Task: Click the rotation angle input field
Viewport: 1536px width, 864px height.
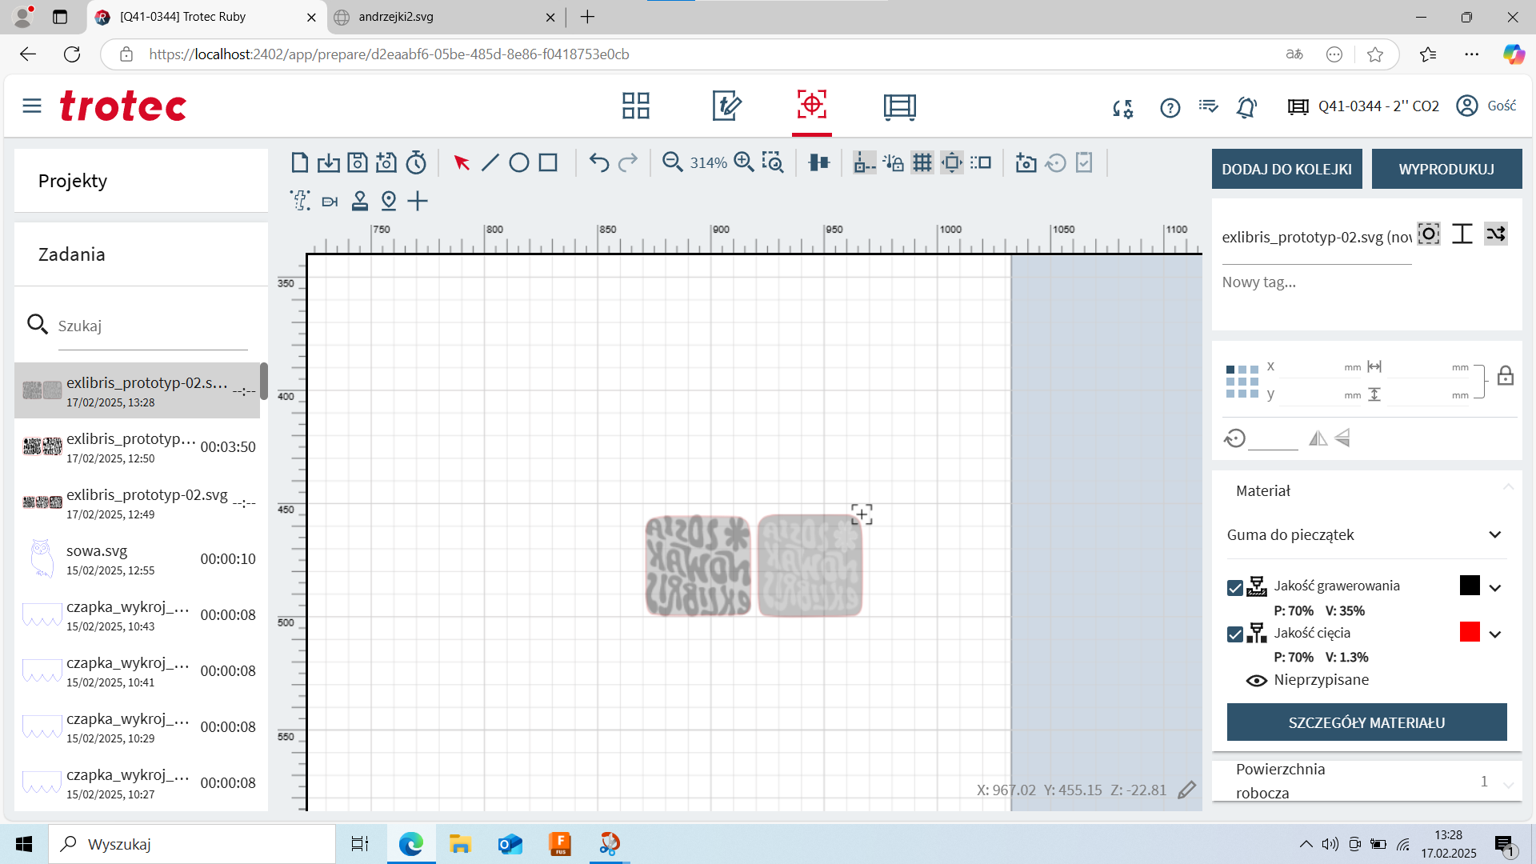Action: (x=1273, y=438)
